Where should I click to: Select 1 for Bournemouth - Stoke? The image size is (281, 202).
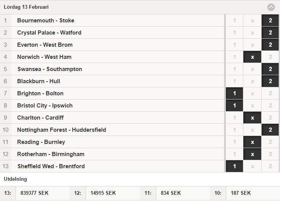tap(234, 21)
